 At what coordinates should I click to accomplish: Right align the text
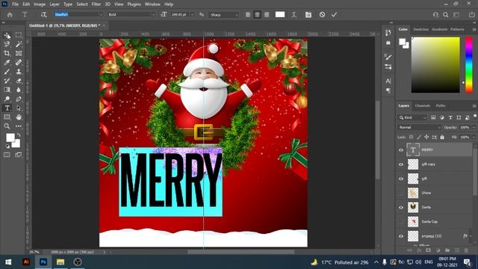[x=267, y=15]
